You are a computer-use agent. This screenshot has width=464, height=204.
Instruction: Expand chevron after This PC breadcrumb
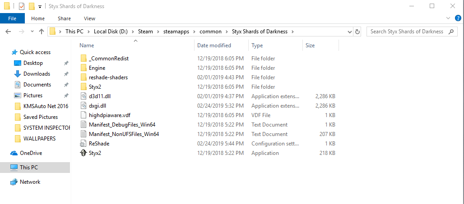(x=89, y=32)
